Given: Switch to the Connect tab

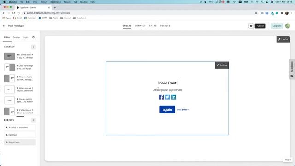Looking at the screenshot, I should [140, 26].
